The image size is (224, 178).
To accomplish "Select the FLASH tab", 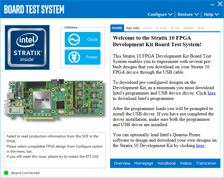I will click(x=161, y=28).
